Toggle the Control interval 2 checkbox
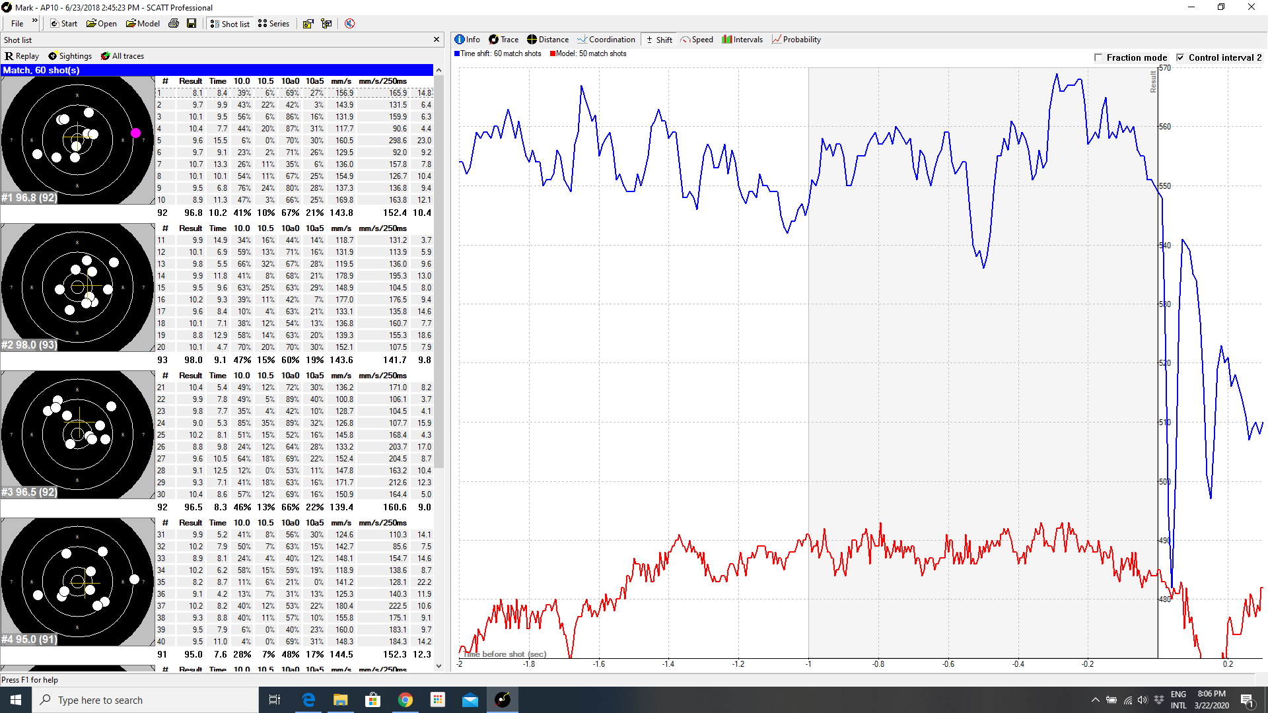This screenshot has height=713, width=1268. click(x=1180, y=57)
